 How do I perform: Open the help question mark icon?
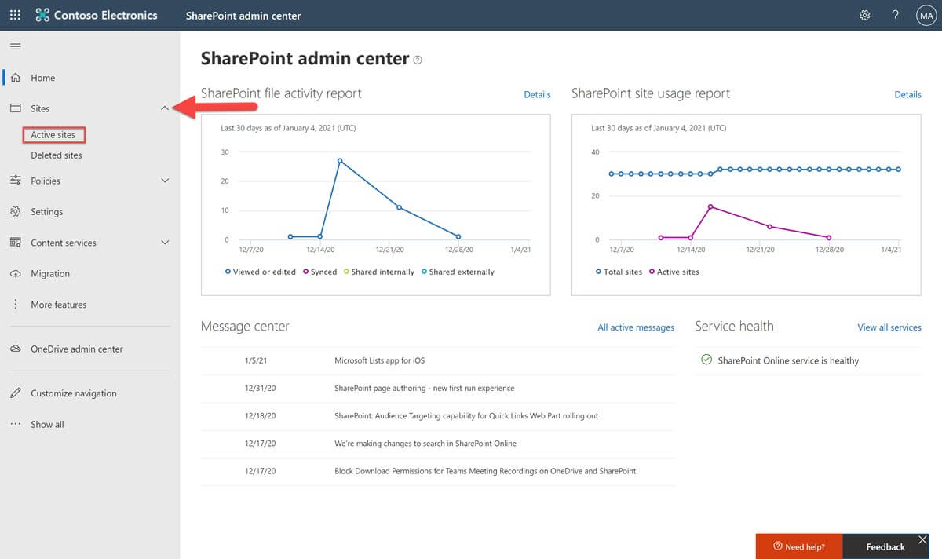tap(895, 15)
